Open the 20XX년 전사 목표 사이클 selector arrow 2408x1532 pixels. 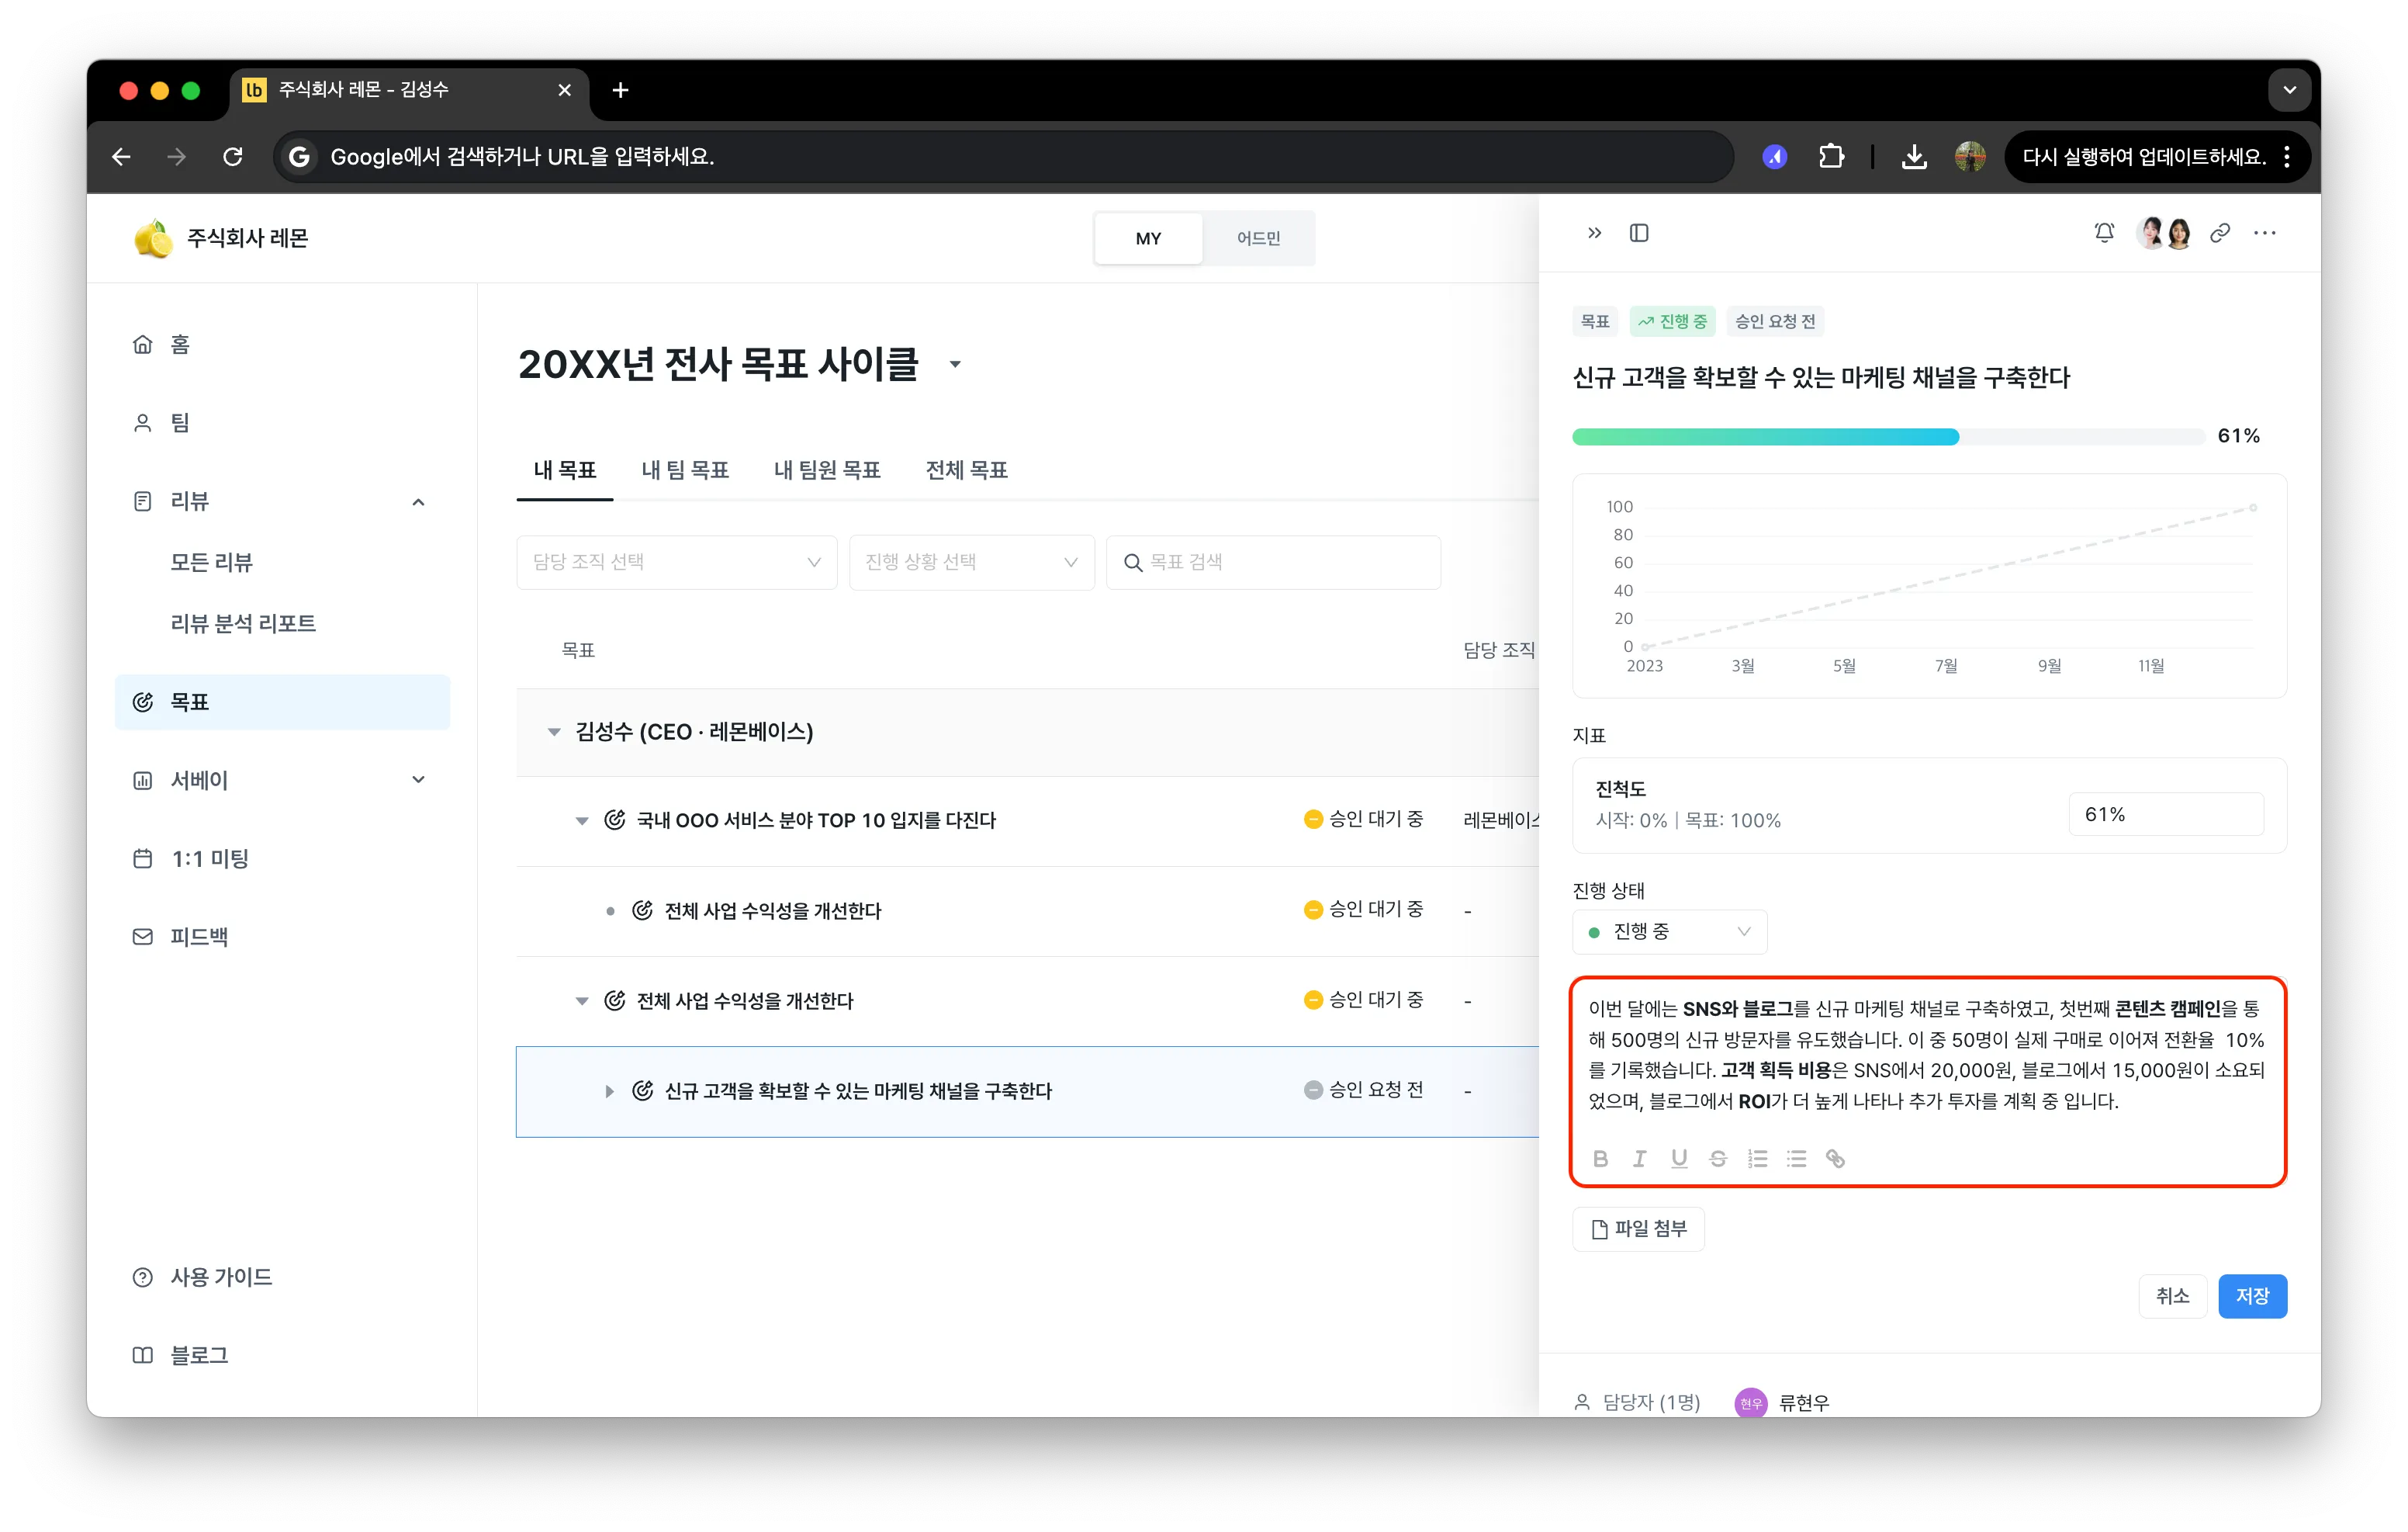pyautogui.click(x=955, y=366)
